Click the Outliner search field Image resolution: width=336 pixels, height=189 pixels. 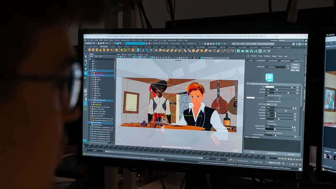click(x=103, y=59)
